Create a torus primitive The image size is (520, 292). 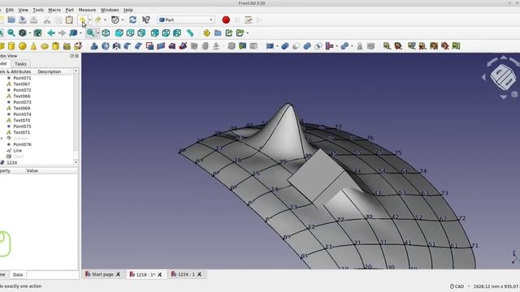45,46
